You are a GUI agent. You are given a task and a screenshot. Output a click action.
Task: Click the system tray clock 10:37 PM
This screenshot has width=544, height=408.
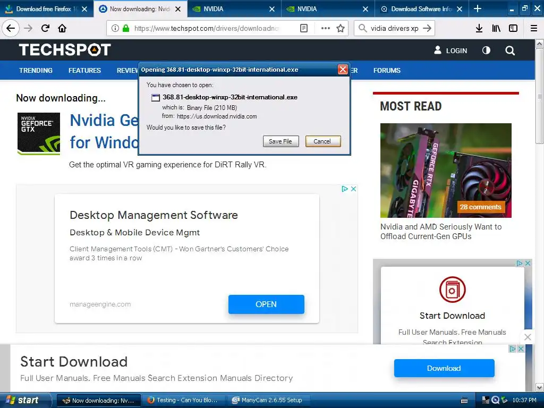tap(524, 400)
